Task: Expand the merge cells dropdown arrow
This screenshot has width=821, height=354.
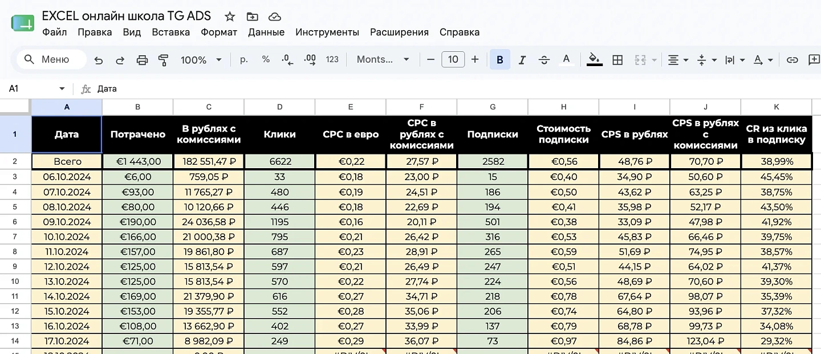Action: click(655, 60)
